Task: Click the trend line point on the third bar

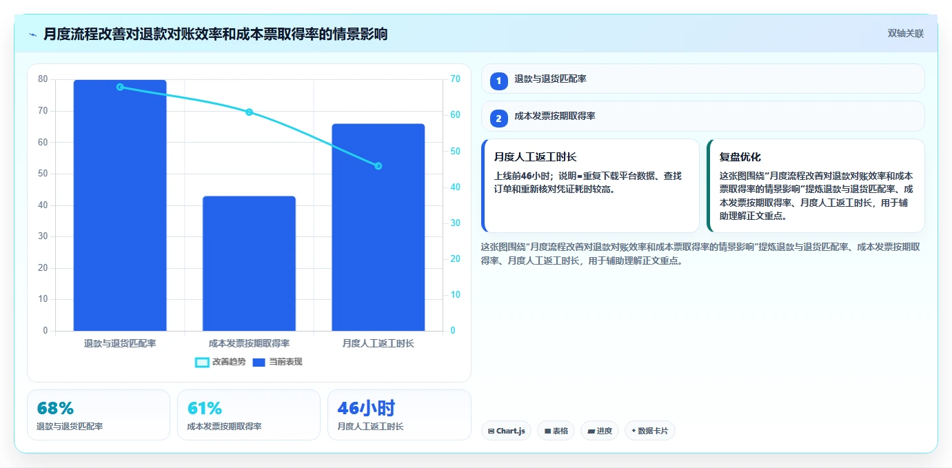Action: [x=378, y=166]
